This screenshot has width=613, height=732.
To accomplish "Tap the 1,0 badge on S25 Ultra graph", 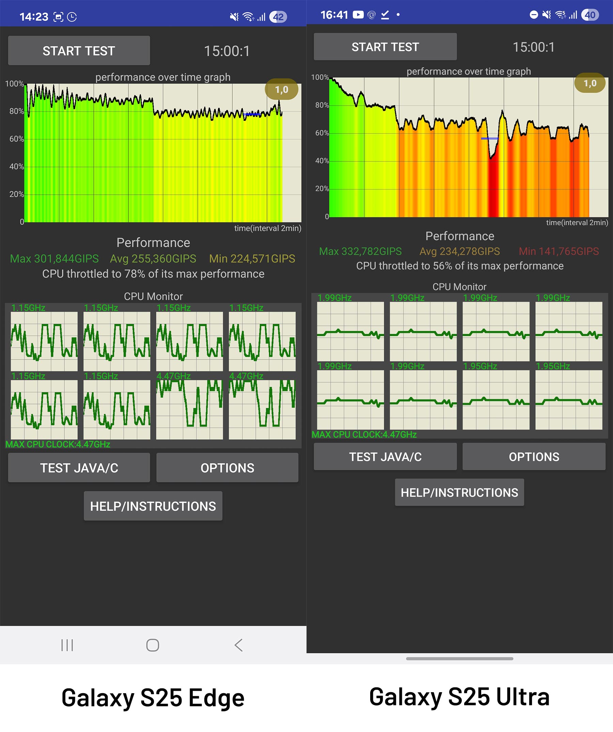I will click(590, 83).
